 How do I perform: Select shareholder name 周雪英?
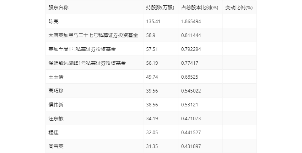click(x=56, y=147)
